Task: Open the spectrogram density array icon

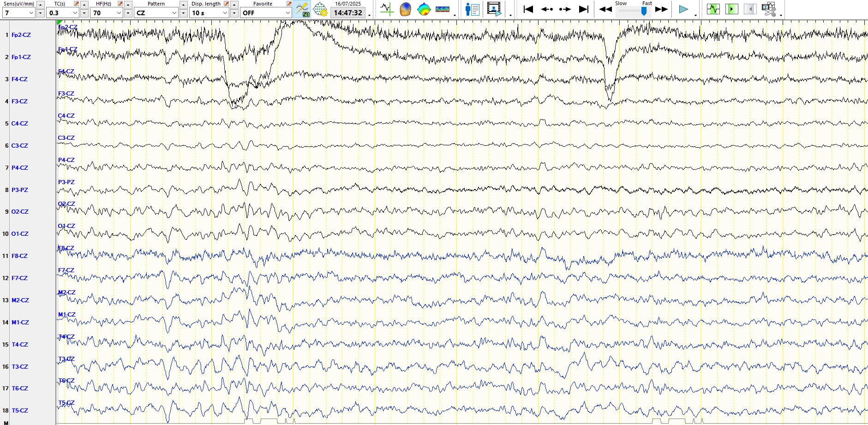Action: [x=443, y=9]
